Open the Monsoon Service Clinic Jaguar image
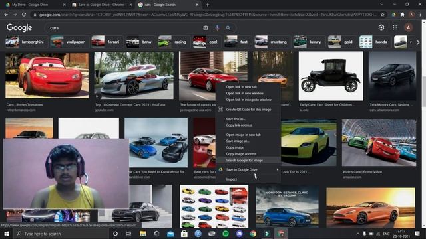426x239 pixels. coord(287,206)
